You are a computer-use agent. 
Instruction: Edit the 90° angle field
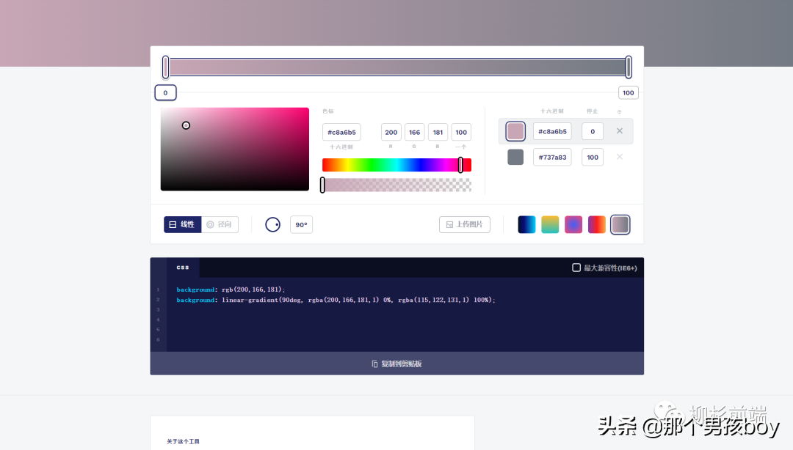coord(301,225)
